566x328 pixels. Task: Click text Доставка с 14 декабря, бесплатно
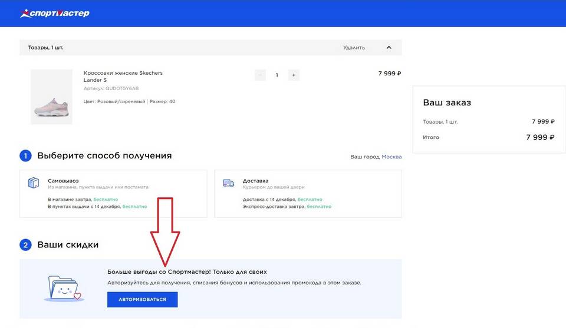point(282,199)
